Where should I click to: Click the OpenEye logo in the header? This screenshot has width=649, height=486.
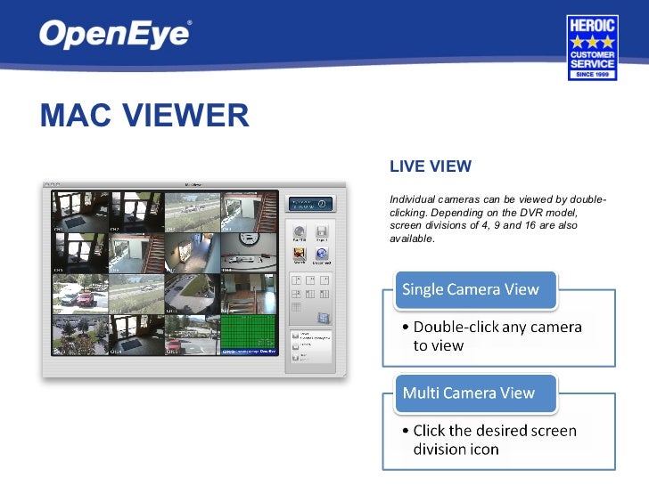tap(116, 35)
